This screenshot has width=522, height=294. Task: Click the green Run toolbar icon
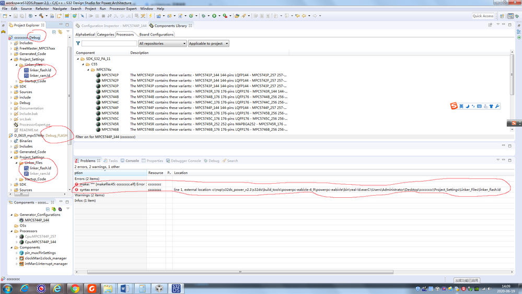tap(214, 16)
